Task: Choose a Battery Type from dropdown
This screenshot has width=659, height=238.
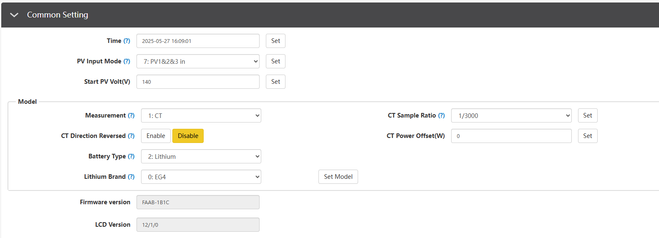Action: point(201,156)
